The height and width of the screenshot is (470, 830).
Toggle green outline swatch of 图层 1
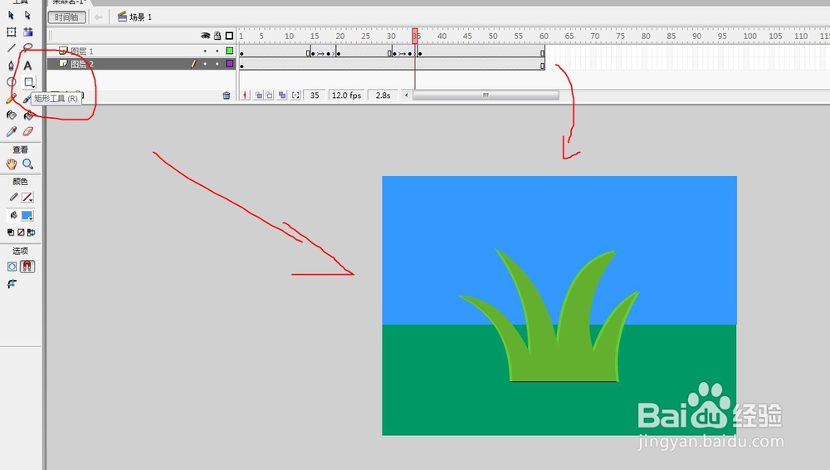pyautogui.click(x=229, y=51)
